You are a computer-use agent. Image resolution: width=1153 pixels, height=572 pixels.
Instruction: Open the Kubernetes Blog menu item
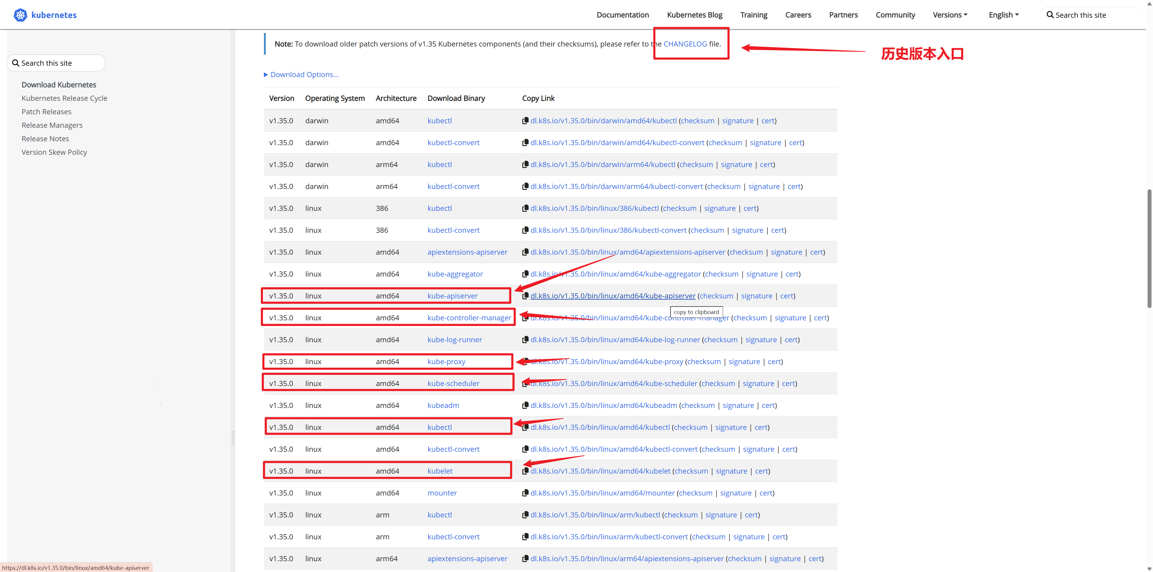tap(695, 15)
